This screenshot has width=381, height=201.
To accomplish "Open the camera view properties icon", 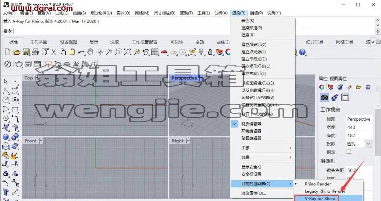I will click(x=324, y=97).
